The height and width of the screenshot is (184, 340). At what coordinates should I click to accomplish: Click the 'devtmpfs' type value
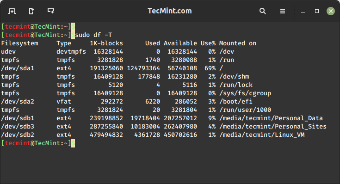point(71,52)
